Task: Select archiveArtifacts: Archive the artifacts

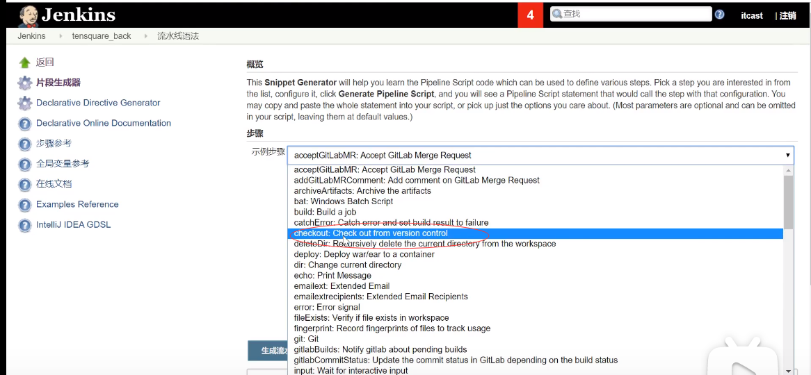Action: click(x=536, y=190)
